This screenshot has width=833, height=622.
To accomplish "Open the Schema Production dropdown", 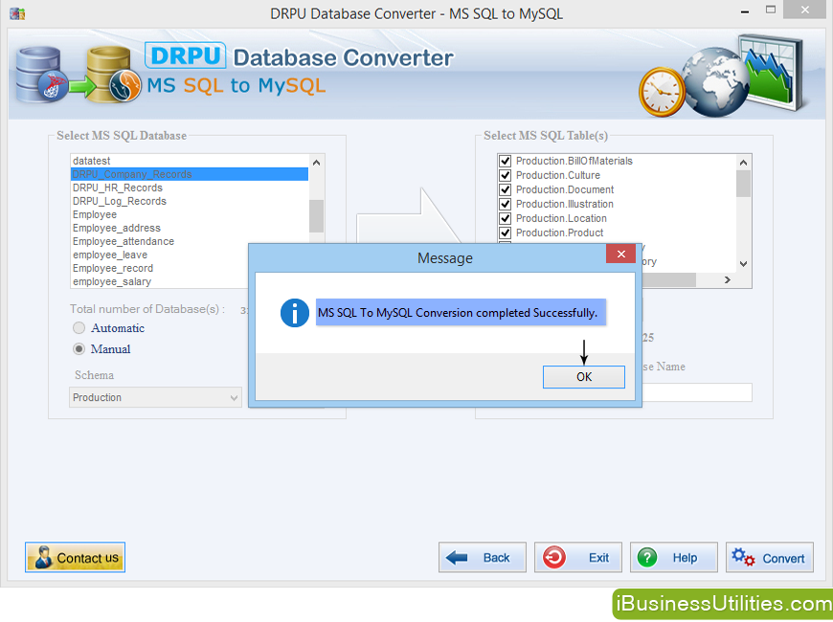I will tap(155, 397).
